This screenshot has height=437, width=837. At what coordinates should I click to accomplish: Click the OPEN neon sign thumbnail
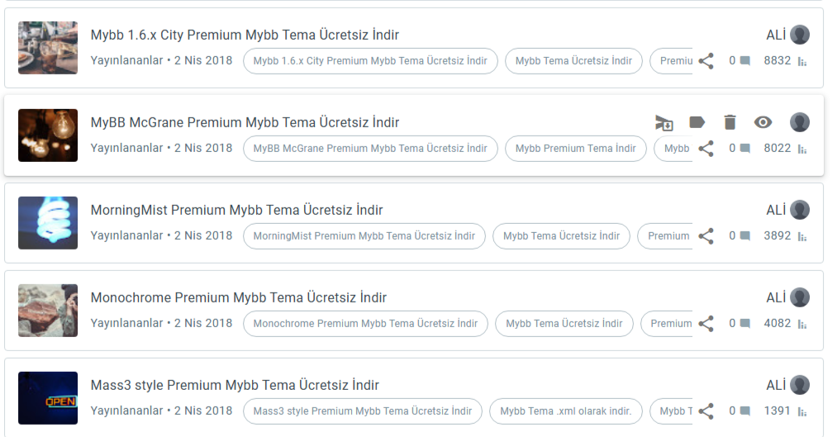tap(48, 398)
